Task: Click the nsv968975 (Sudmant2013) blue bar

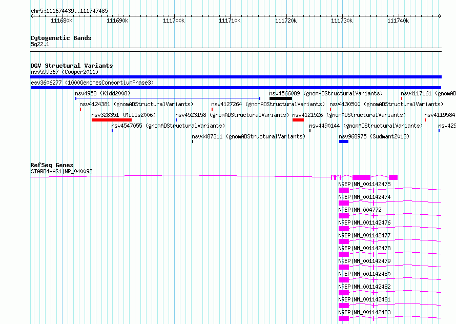Action: tap(344, 141)
